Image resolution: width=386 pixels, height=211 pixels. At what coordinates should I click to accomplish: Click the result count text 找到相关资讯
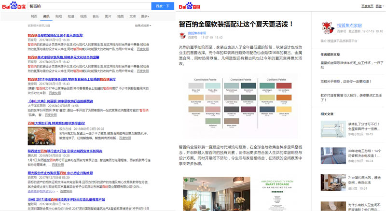(x=39, y=26)
